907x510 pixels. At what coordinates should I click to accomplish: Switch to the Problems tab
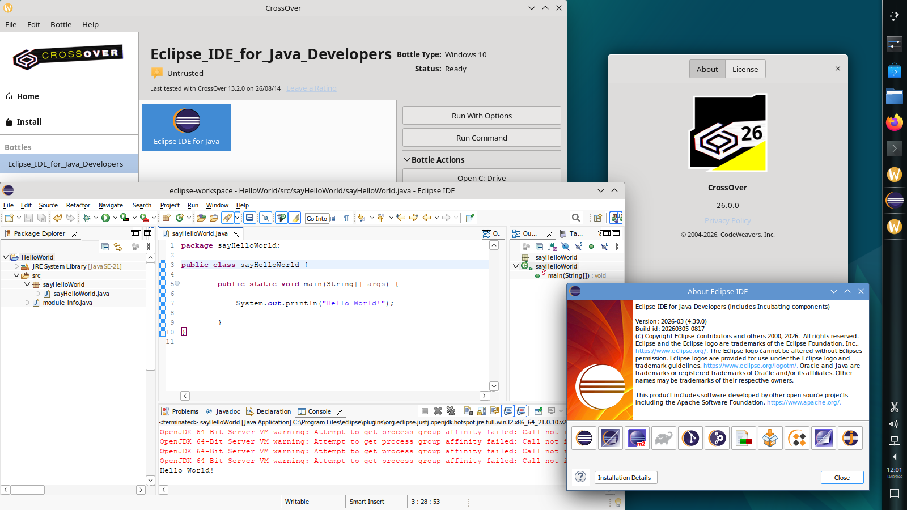(180, 411)
